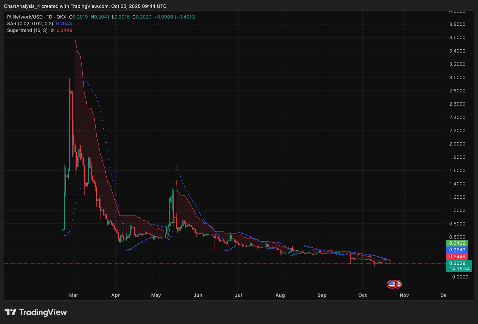Click the TradingView logo mark icon
The width and height of the screenshot is (478, 324).
click(x=10, y=312)
